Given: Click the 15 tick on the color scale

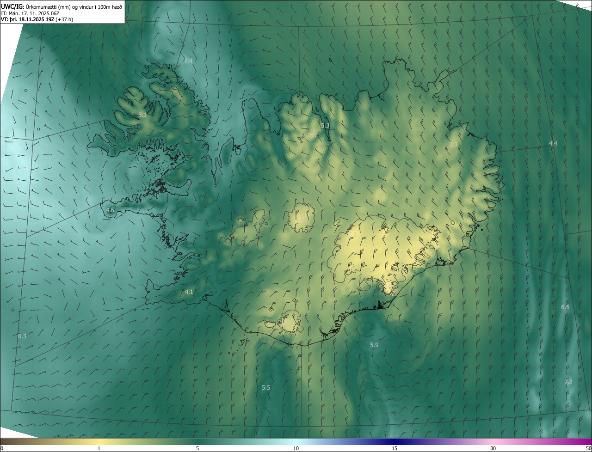Looking at the screenshot, I should click(395, 448).
